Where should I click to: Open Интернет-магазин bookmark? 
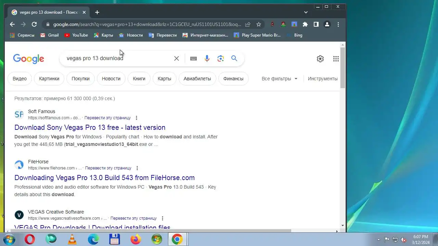pos(205,35)
